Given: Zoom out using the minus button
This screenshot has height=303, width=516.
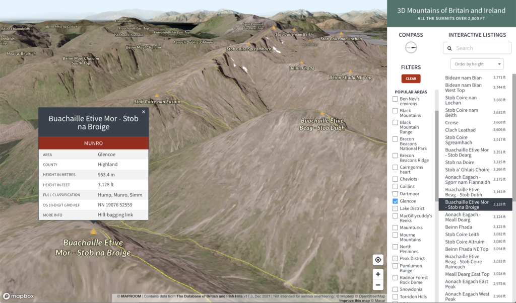Looking at the screenshot, I should (x=378, y=285).
